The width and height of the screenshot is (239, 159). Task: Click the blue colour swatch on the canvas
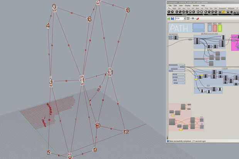tap(210, 28)
